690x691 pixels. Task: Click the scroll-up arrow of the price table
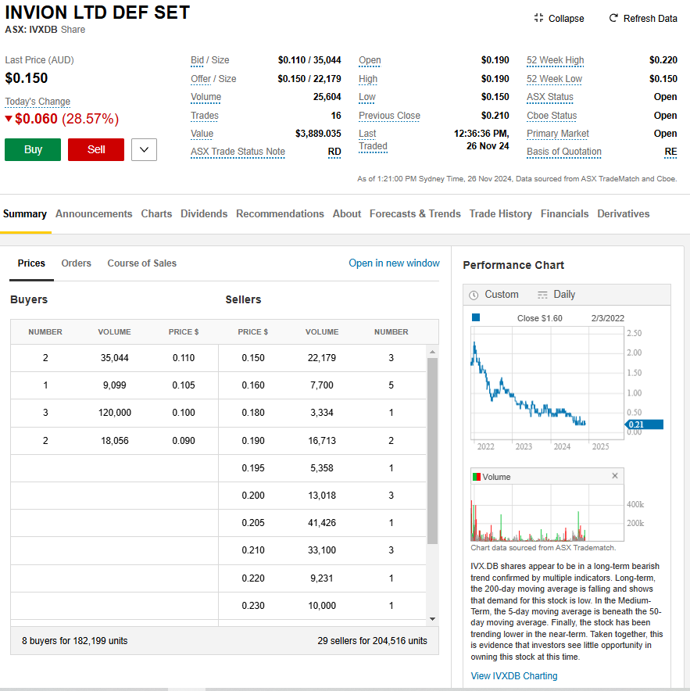(432, 352)
